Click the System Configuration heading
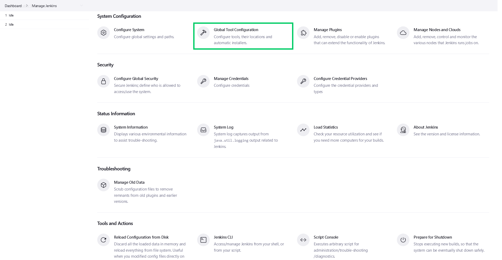Image resolution: width=502 pixels, height=260 pixels. [x=119, y=16]
